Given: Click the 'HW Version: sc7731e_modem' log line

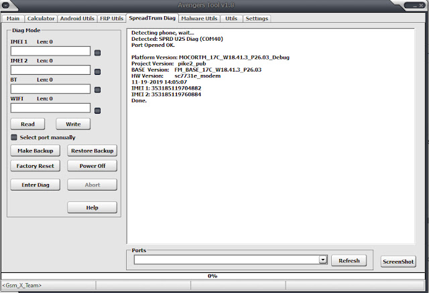Looking at the screenshot, I should tap(176, 76).
